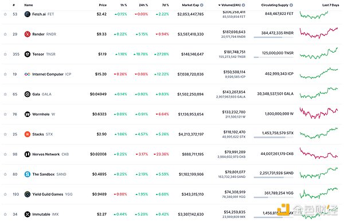
Task: Sort table by 7d % column
Action: pos(166,5)
